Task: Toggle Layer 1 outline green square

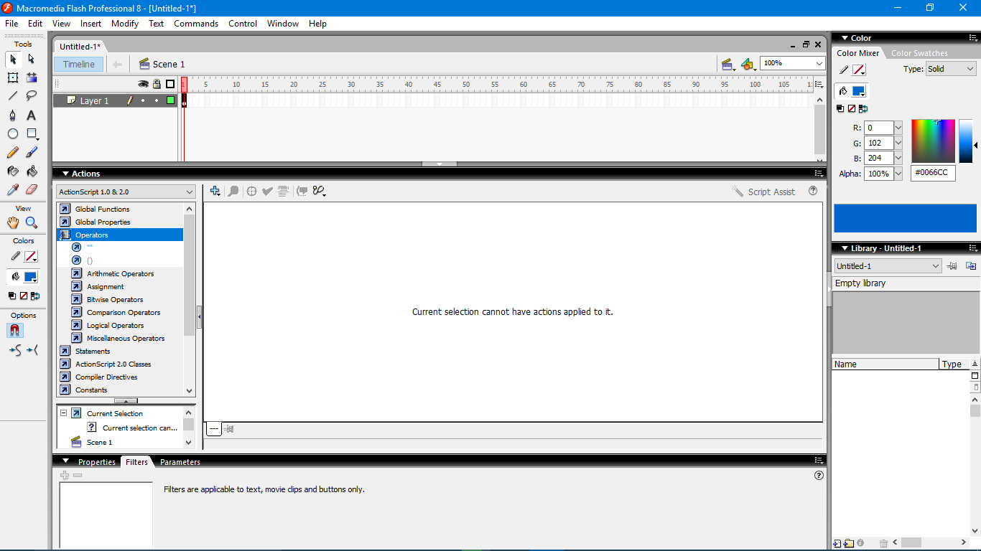Action: tap(170, 100)
